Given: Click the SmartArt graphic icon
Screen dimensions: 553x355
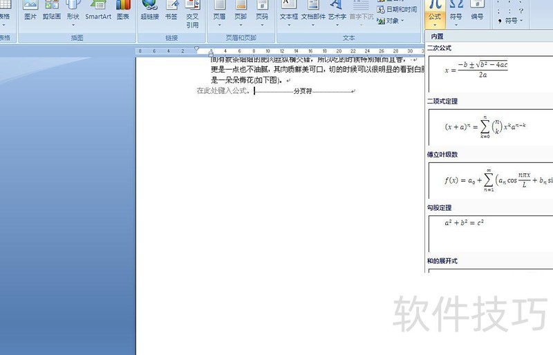Looking at the screenshot, I should tap(98, 10).
